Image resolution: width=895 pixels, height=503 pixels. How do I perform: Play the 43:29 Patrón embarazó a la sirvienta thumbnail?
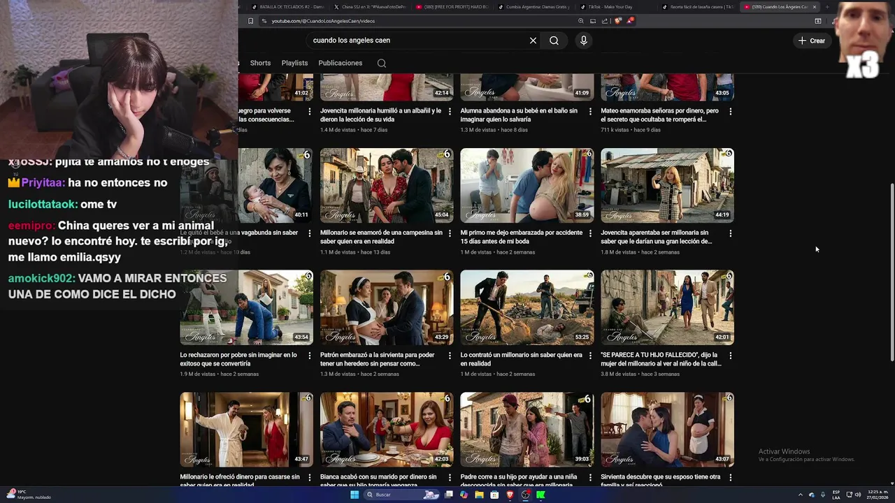[x=387, y=307]
